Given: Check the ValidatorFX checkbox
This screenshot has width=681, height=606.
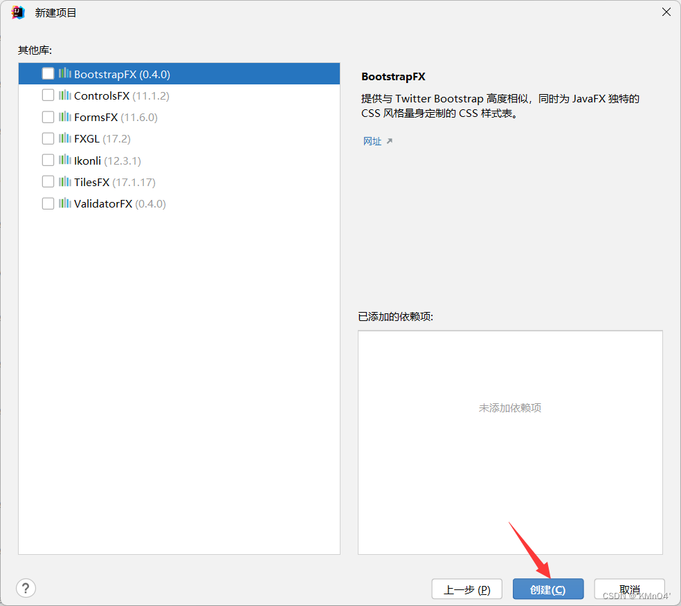Looking at the screenshot, I should click(47, 203).
